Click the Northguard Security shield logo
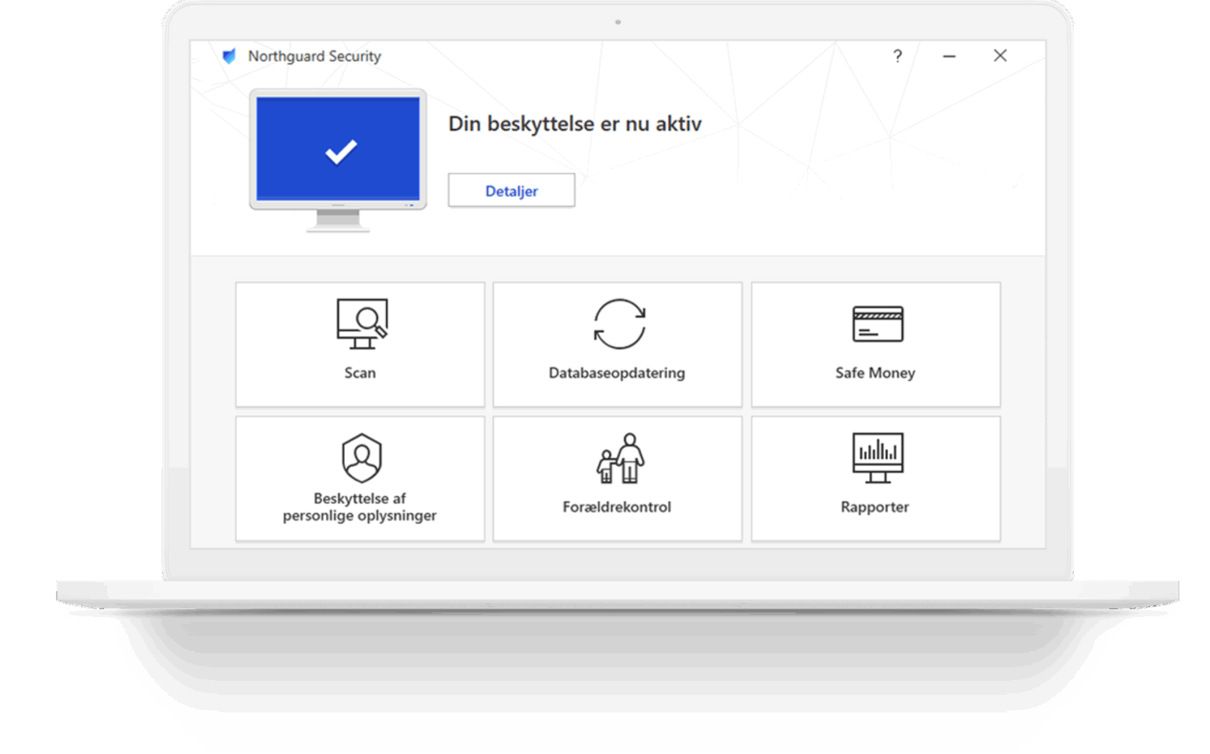The width and height of the screenshot is (1210, 754). pyautogui.click(x=229, y=56)
